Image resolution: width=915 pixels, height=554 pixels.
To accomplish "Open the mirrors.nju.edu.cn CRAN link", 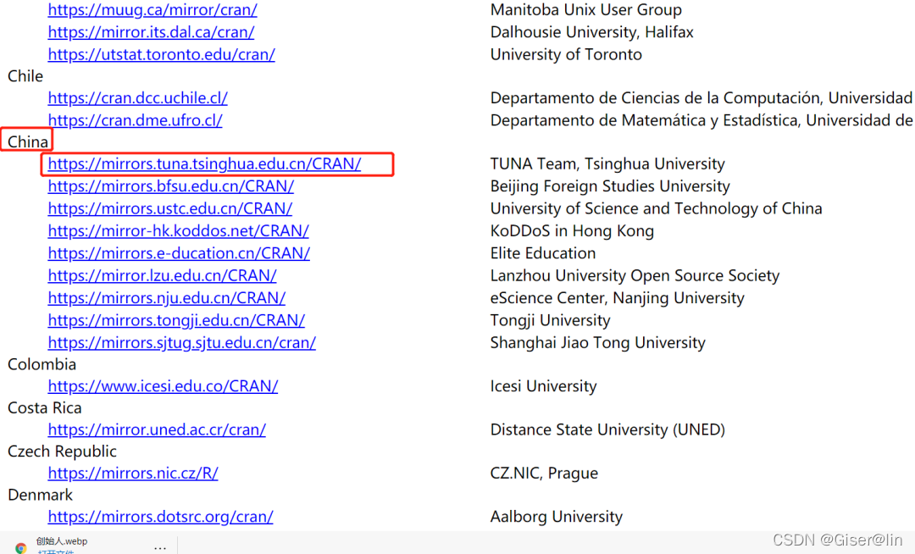I will click(167, 298).
